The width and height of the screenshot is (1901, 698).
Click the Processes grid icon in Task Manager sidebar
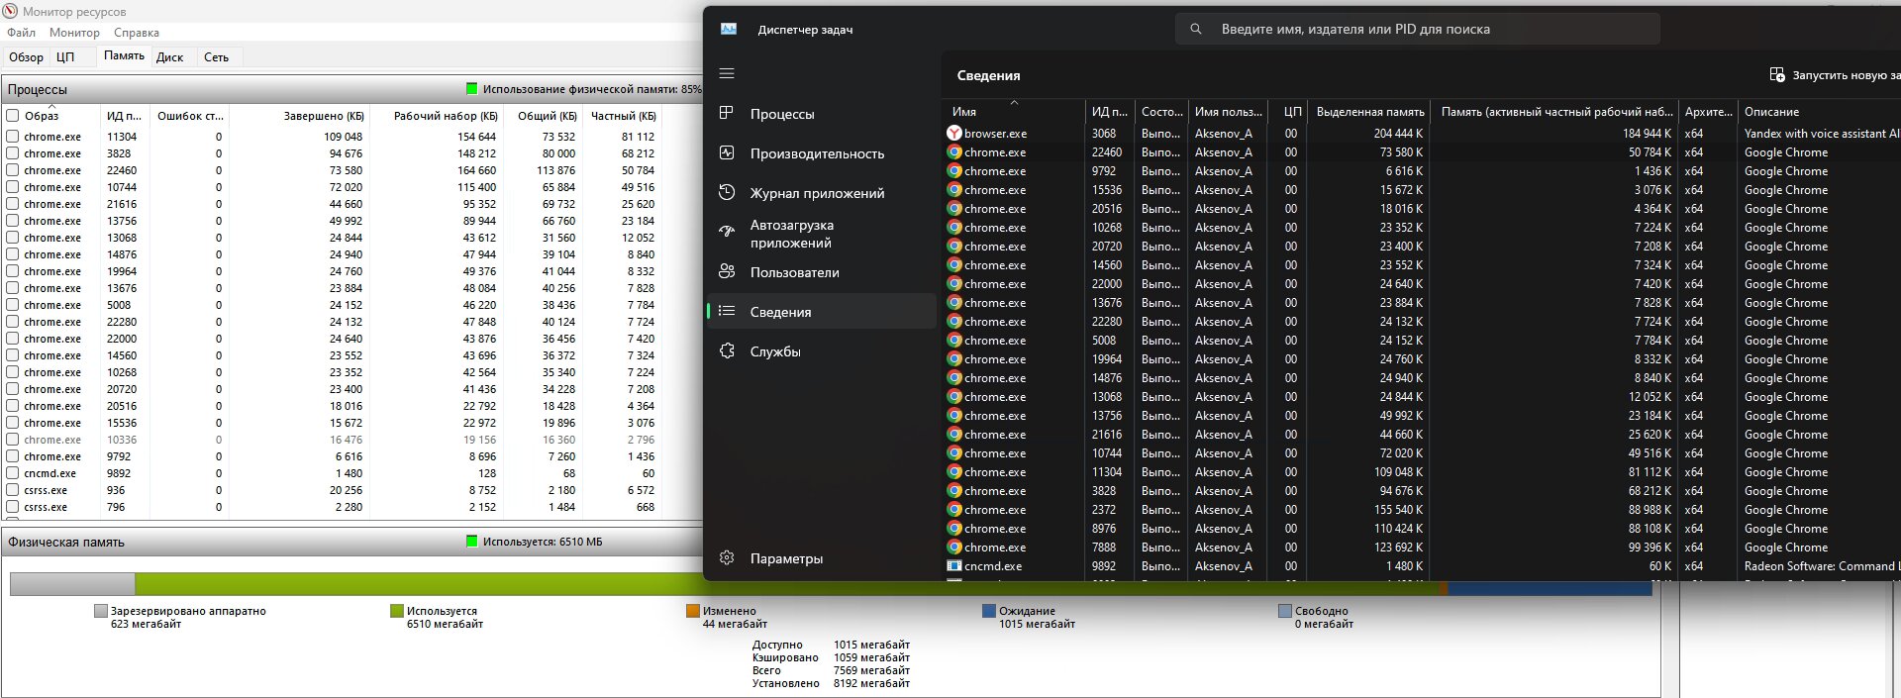(x=727, y=113)
